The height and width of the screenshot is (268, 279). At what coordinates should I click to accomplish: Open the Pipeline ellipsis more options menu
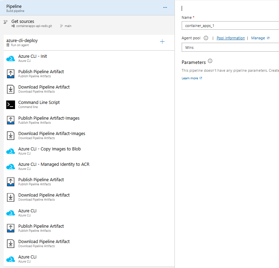coord(165,8)
